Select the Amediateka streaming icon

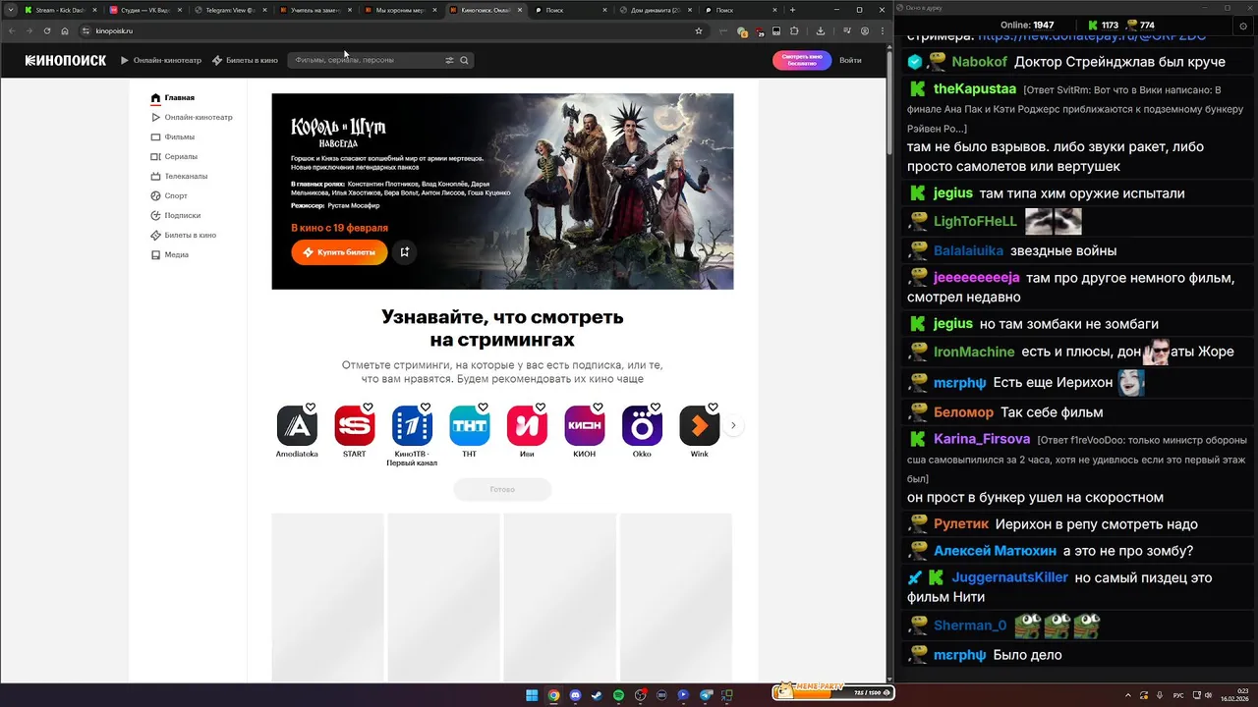pyautogui.click(x=297, y=426)
